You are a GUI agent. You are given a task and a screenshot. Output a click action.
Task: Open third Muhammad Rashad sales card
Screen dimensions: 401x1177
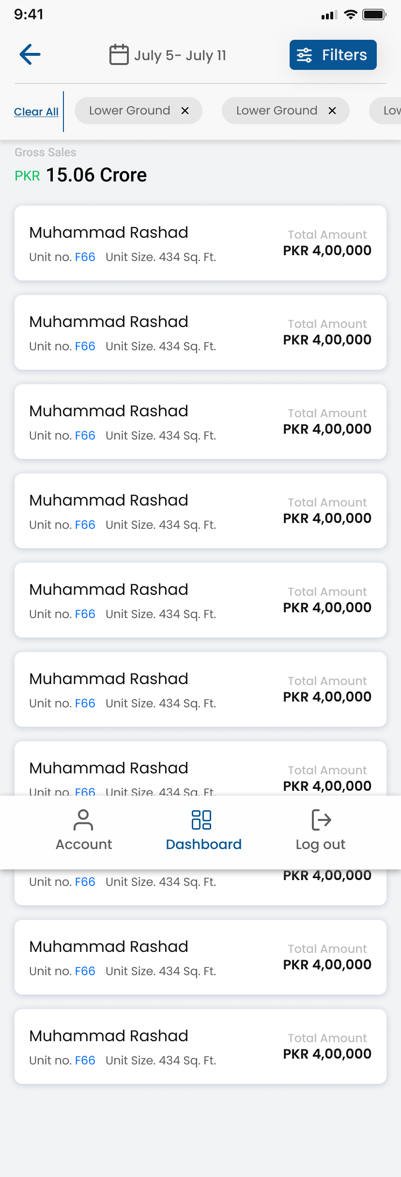tap(200, 422)
